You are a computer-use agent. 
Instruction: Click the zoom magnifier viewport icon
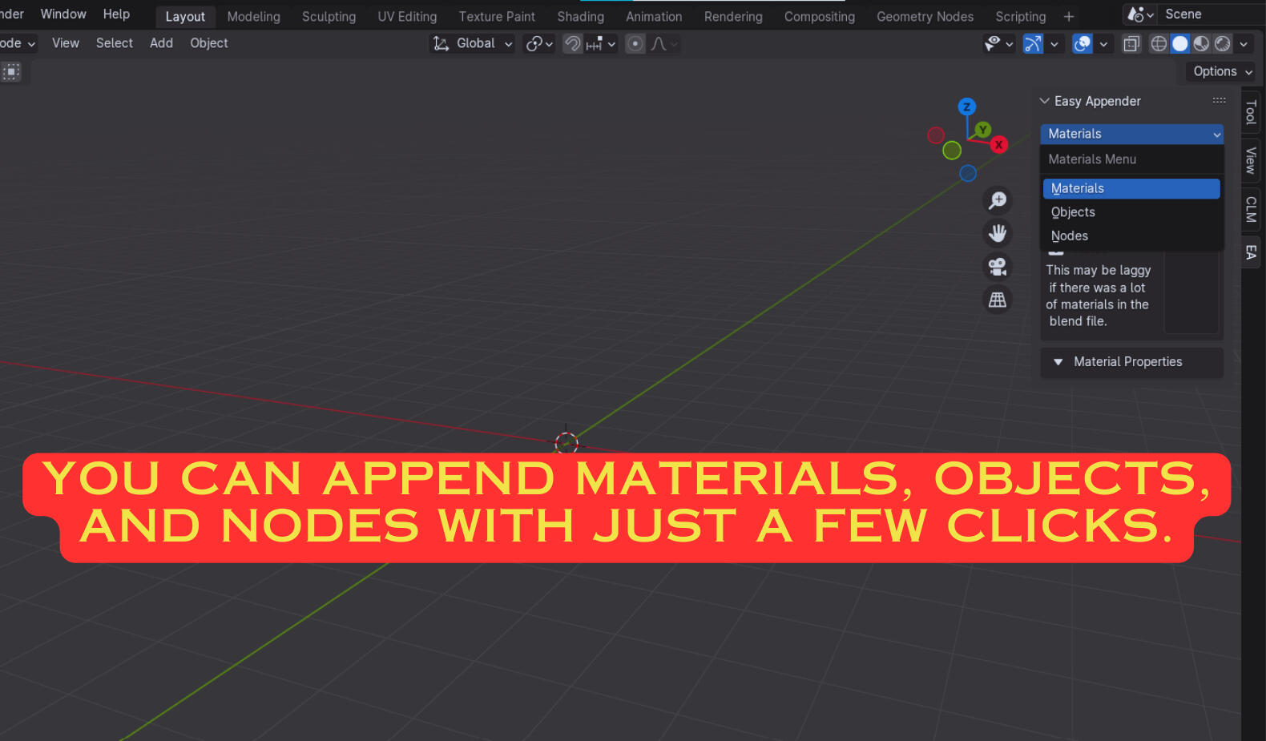(x=998, y=200)
